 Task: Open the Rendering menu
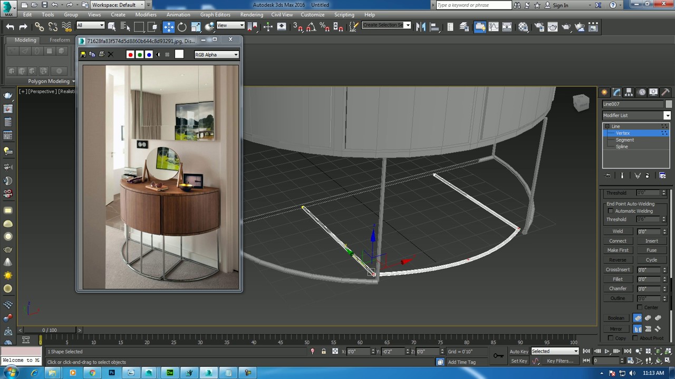coord(252,15)
